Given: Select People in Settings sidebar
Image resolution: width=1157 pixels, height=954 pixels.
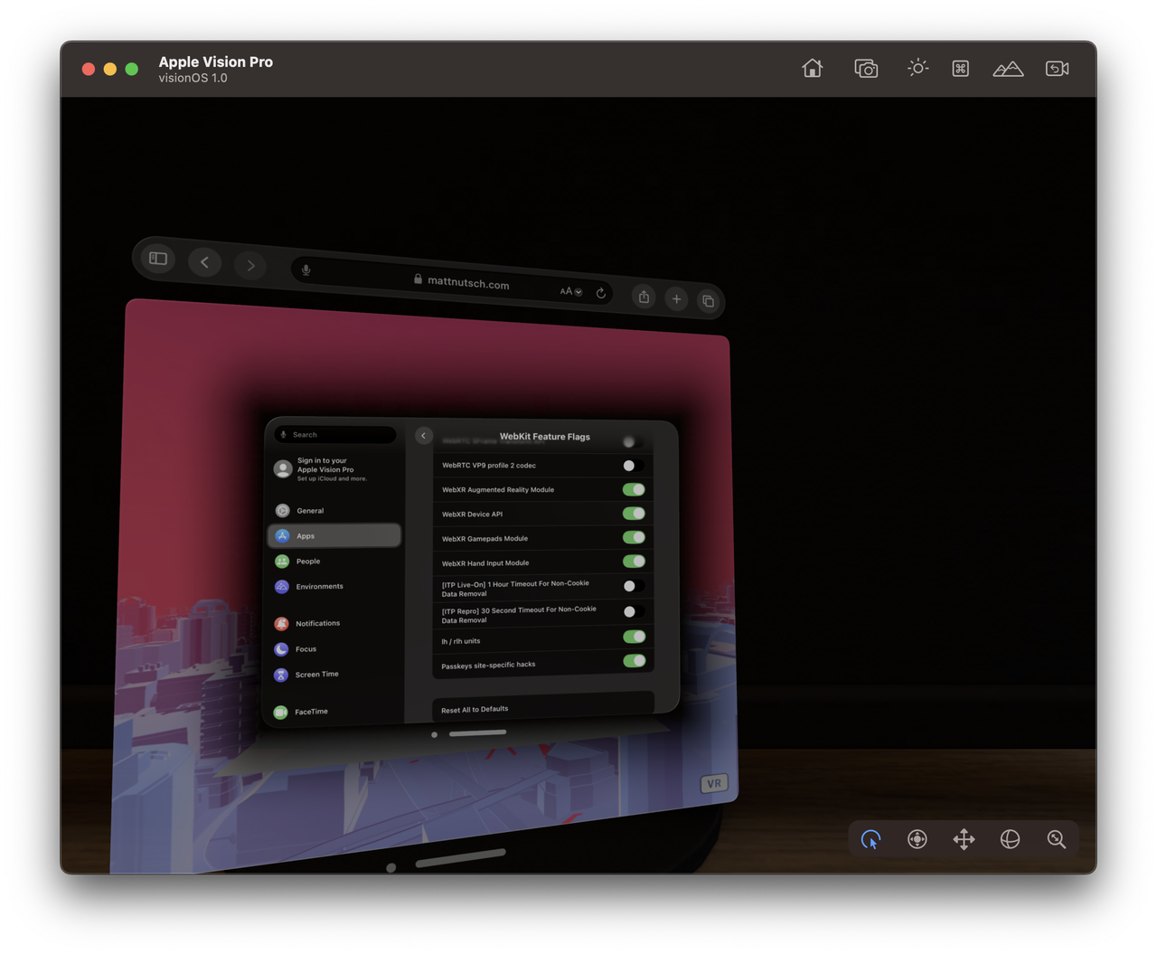Looking at the screenshot, I should pyautogui.click(x=334, y=561).
